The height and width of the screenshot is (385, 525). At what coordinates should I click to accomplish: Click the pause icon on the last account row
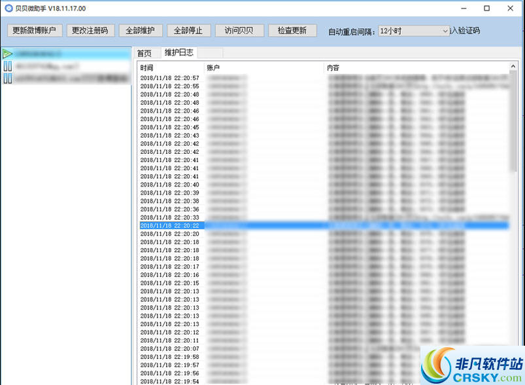(7, 79)
